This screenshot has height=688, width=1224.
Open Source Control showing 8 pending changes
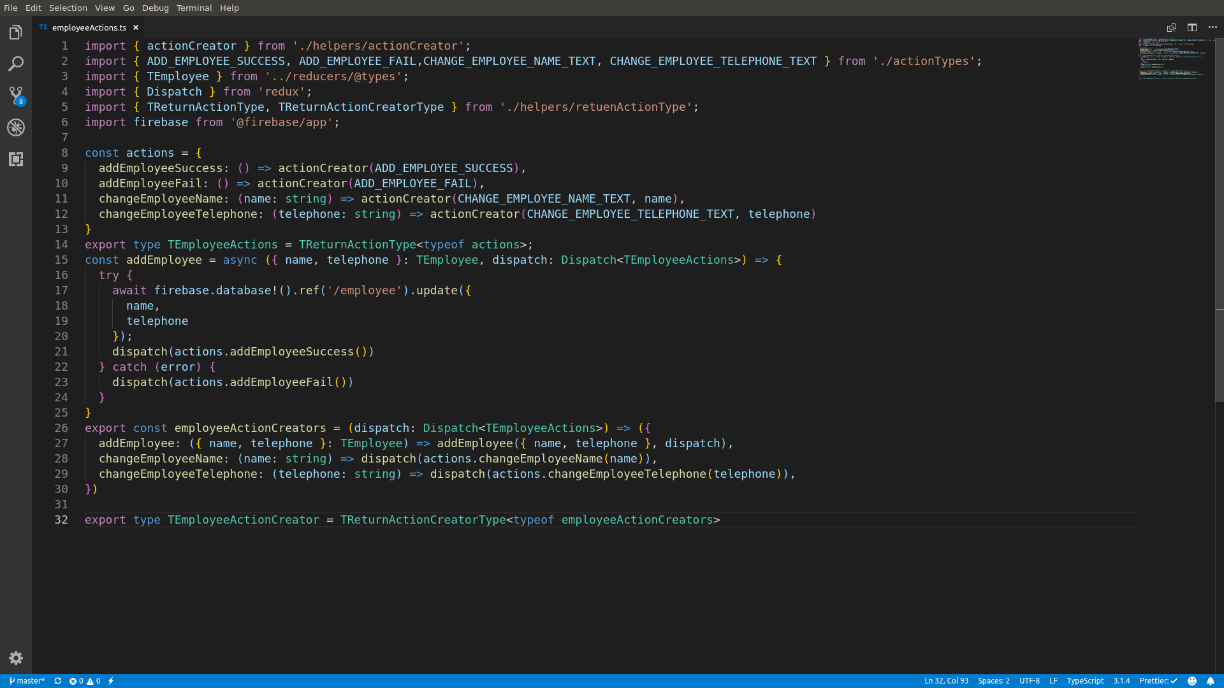pyautogui.click(x=15, y=94)
